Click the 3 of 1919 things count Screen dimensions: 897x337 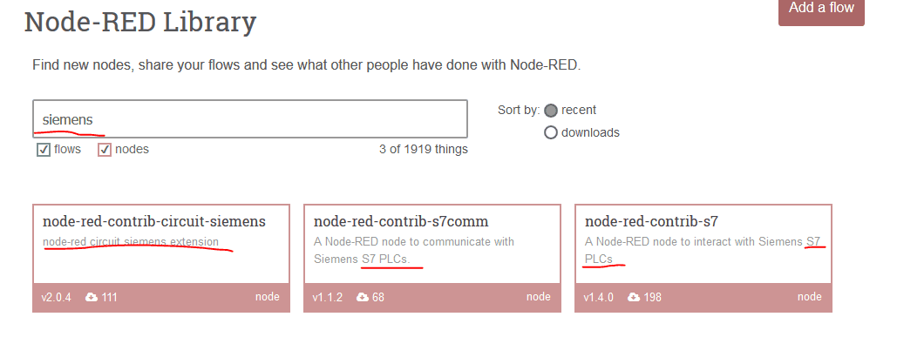[424, 150]
